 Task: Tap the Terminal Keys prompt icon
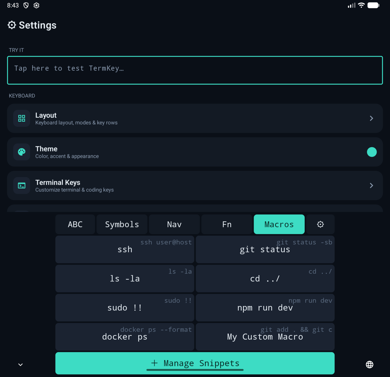[x=22, y=186]
